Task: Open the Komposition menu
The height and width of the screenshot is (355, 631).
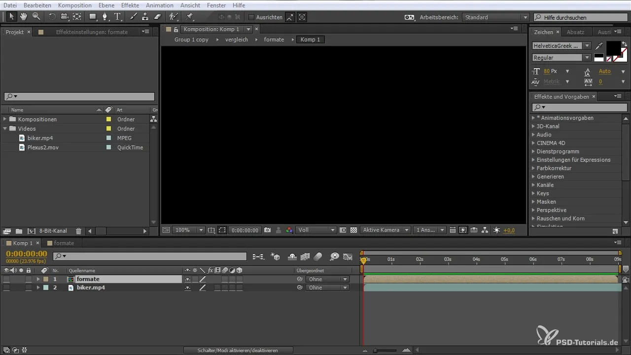Action: click(x=74, y=5)
